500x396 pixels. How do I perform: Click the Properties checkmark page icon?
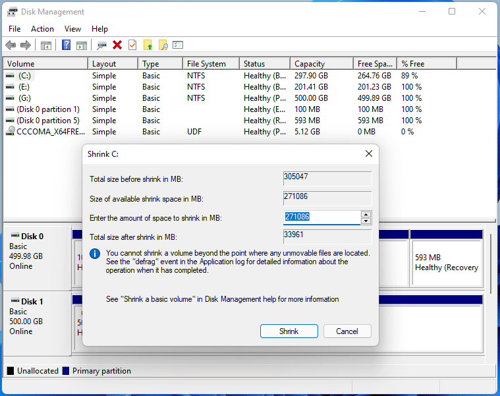click(132, 45)
